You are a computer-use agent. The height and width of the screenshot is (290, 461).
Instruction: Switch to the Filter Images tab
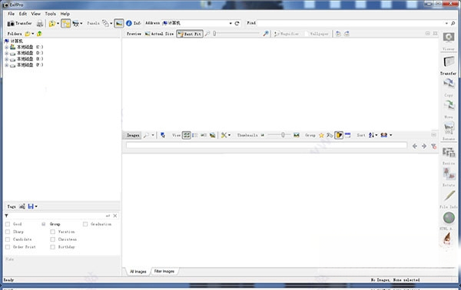coord(164,272)
